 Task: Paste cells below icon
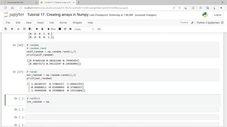pos(30,29)
